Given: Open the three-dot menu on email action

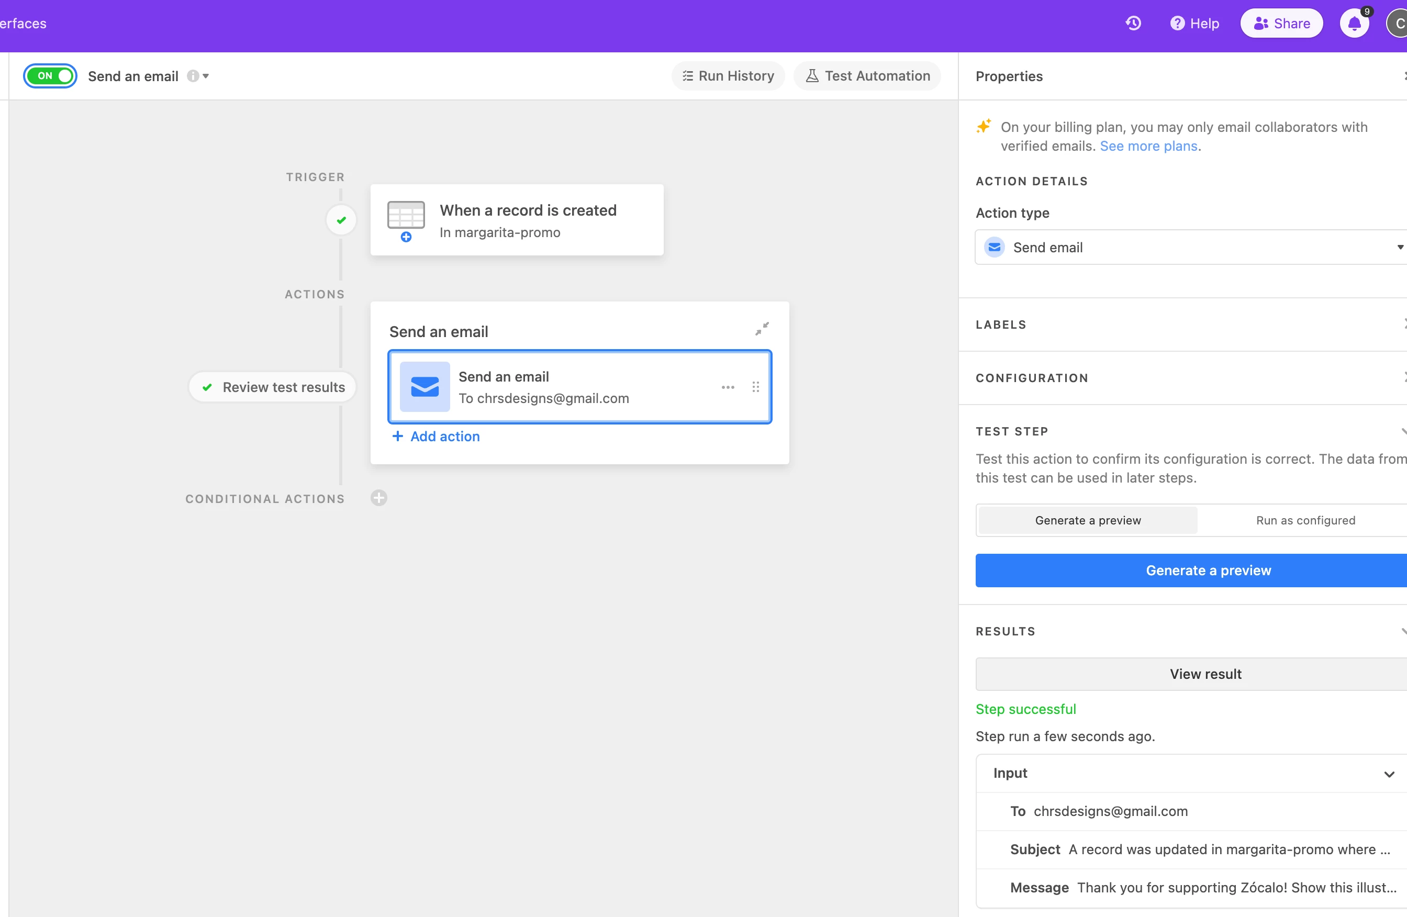Looking at the screenshot, I should click(728, 387).
